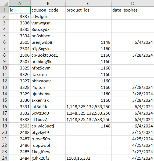
Task: Click the 3/15/2024 expiry date cell
Action: click(133, 132)
